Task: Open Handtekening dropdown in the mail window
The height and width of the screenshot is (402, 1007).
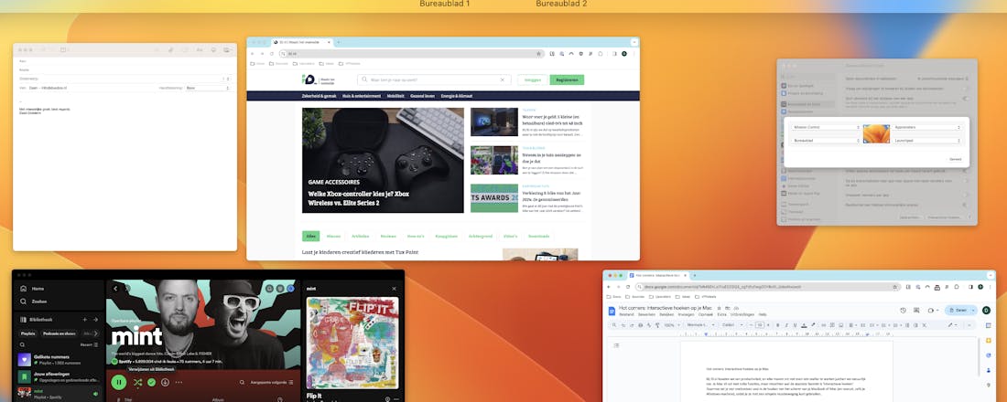Action: pyautogui.click(x=208, y=87)
